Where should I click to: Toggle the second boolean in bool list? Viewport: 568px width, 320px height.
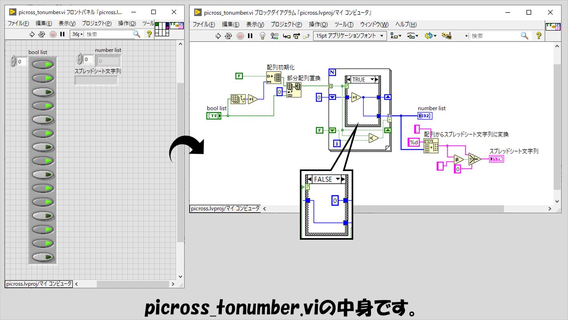43,78
